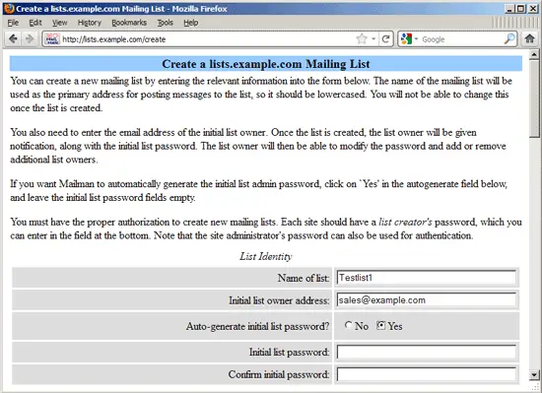Open the View menu
The image size is (542, 393).
[x=59, y=23]
